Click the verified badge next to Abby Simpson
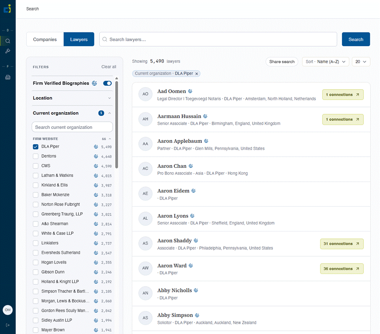This screenshot has height=334, width=380. [x=197, y=315]
